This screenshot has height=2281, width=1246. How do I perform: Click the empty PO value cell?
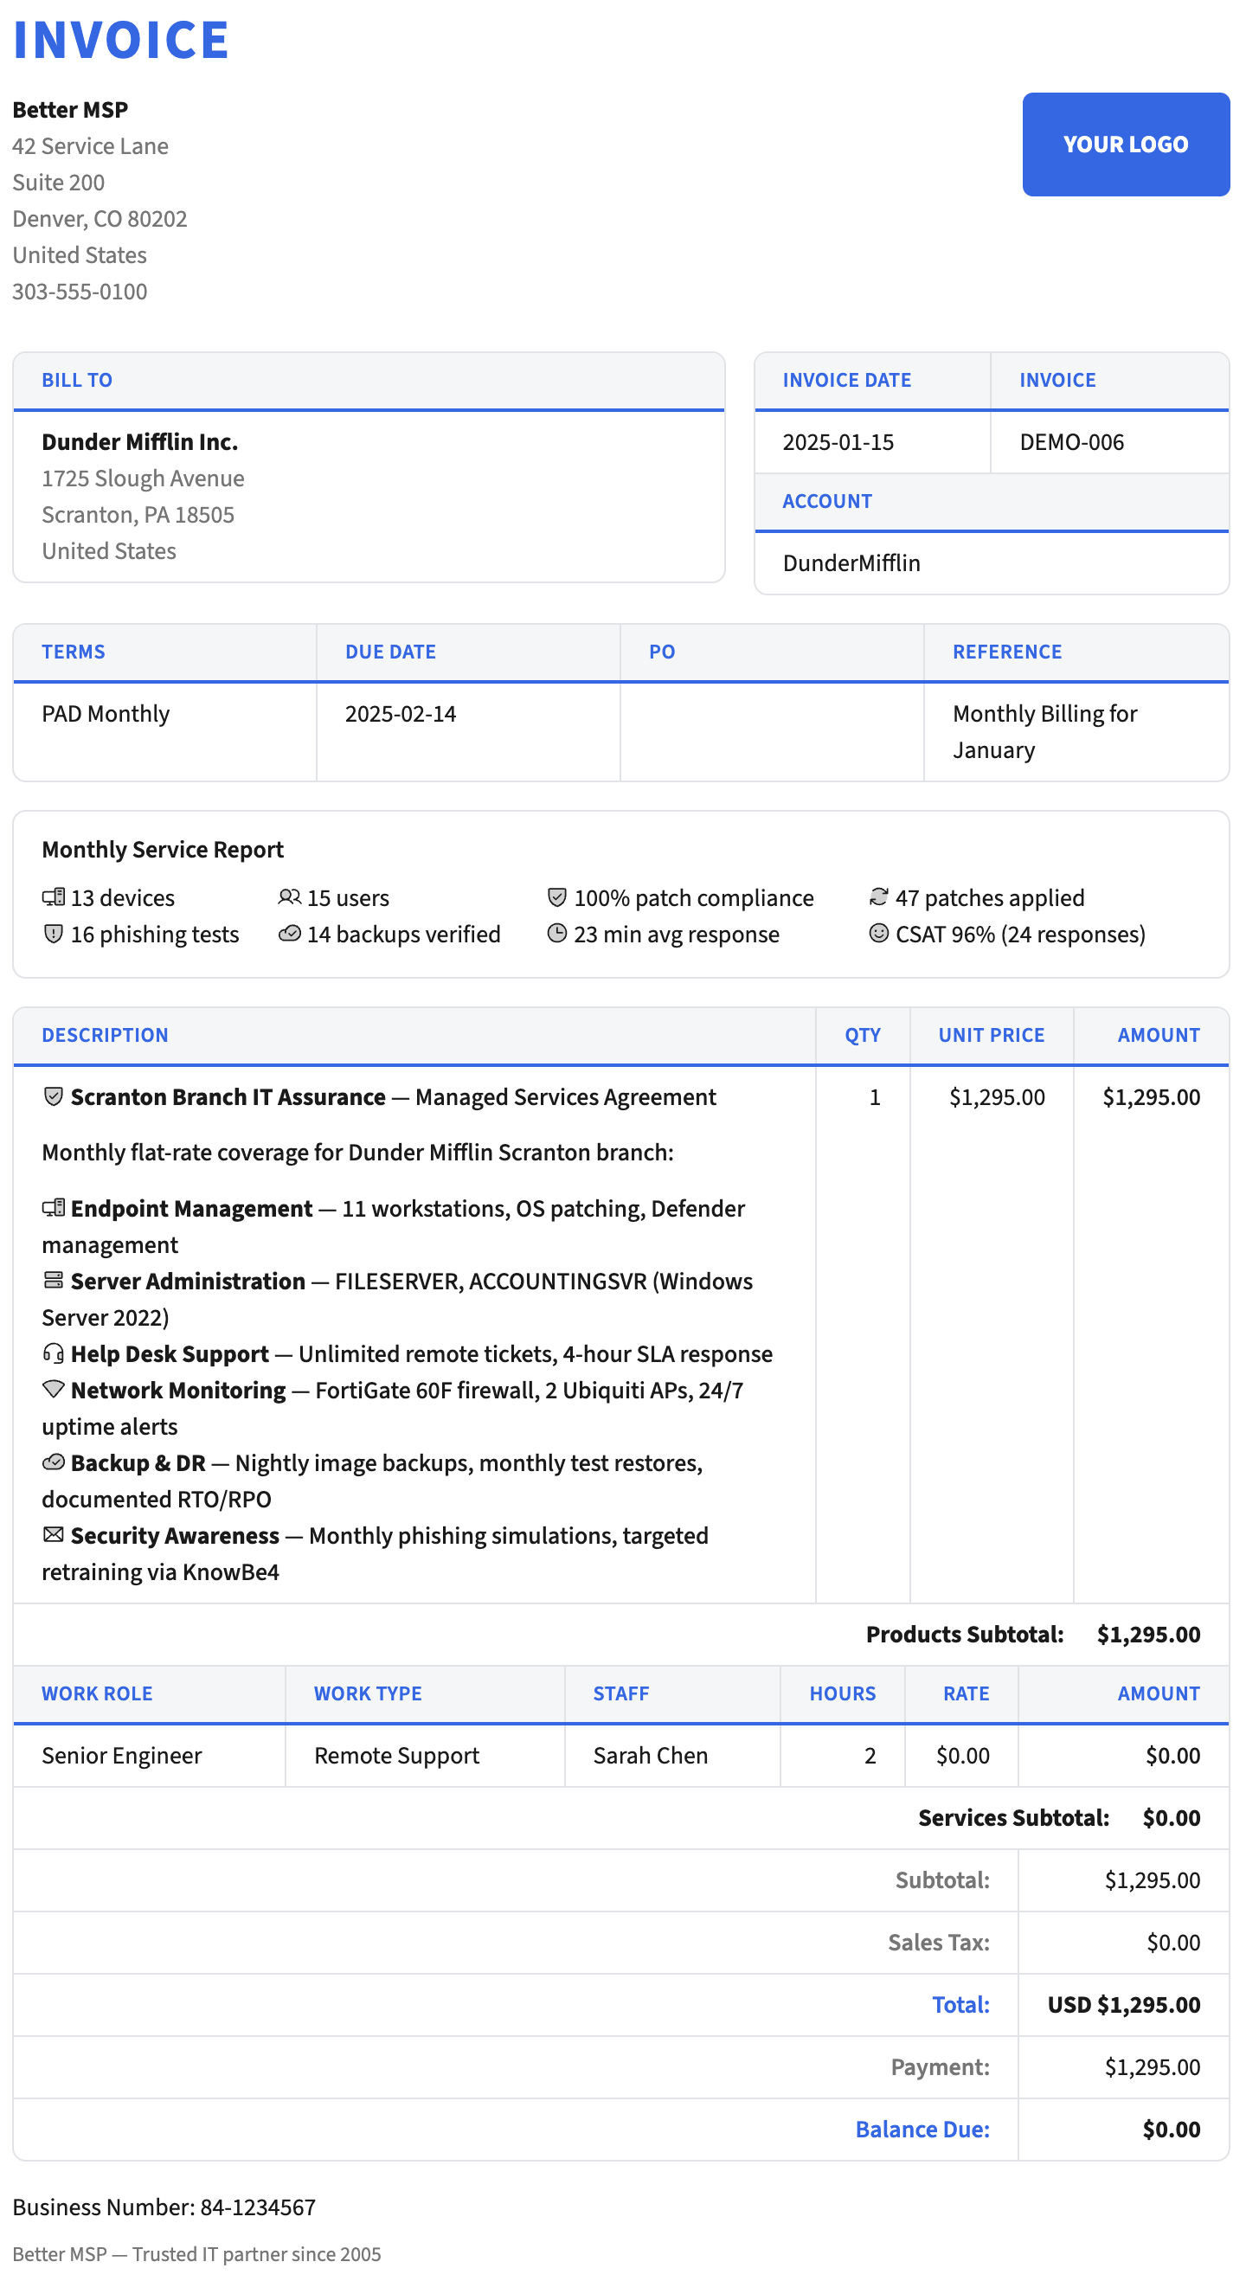click(x=771, y=731)
